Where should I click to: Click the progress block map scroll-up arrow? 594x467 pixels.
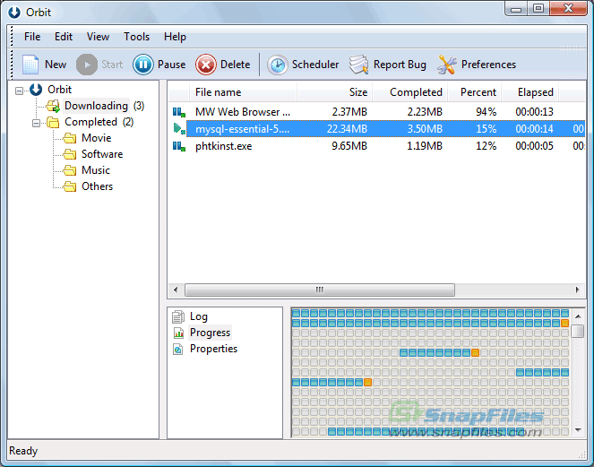point(578,316)
